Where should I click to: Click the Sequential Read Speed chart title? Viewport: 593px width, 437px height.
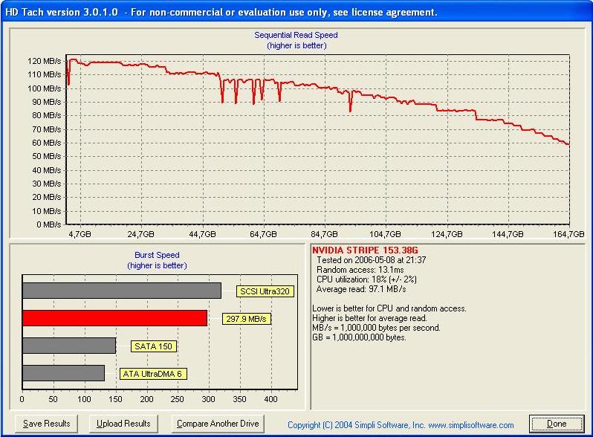(x=296, y=35)
